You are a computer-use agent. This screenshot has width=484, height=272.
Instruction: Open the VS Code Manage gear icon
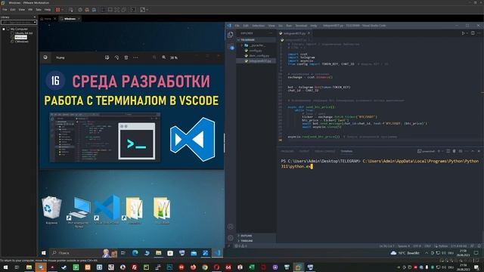(230, 238)
